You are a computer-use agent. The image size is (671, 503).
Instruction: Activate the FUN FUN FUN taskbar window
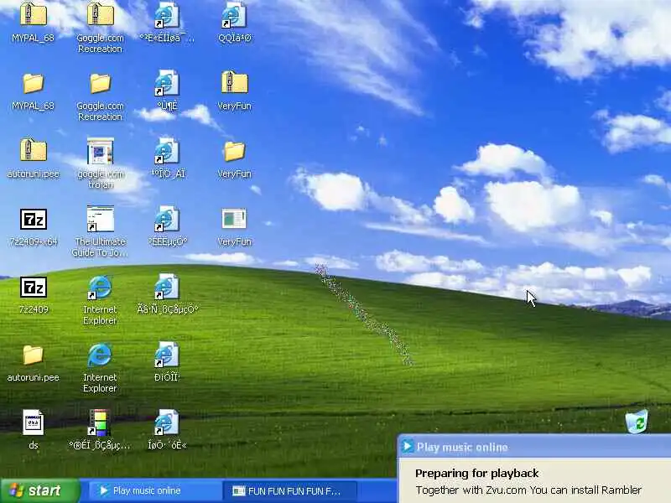(289, 491)
